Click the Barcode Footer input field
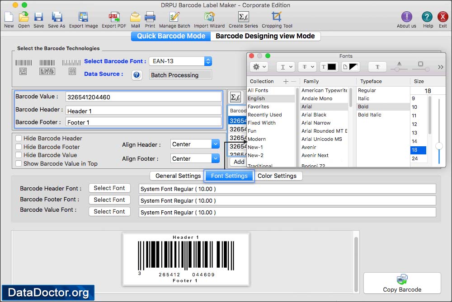This screenshot has height=302, width=452. tap(143, 122)
